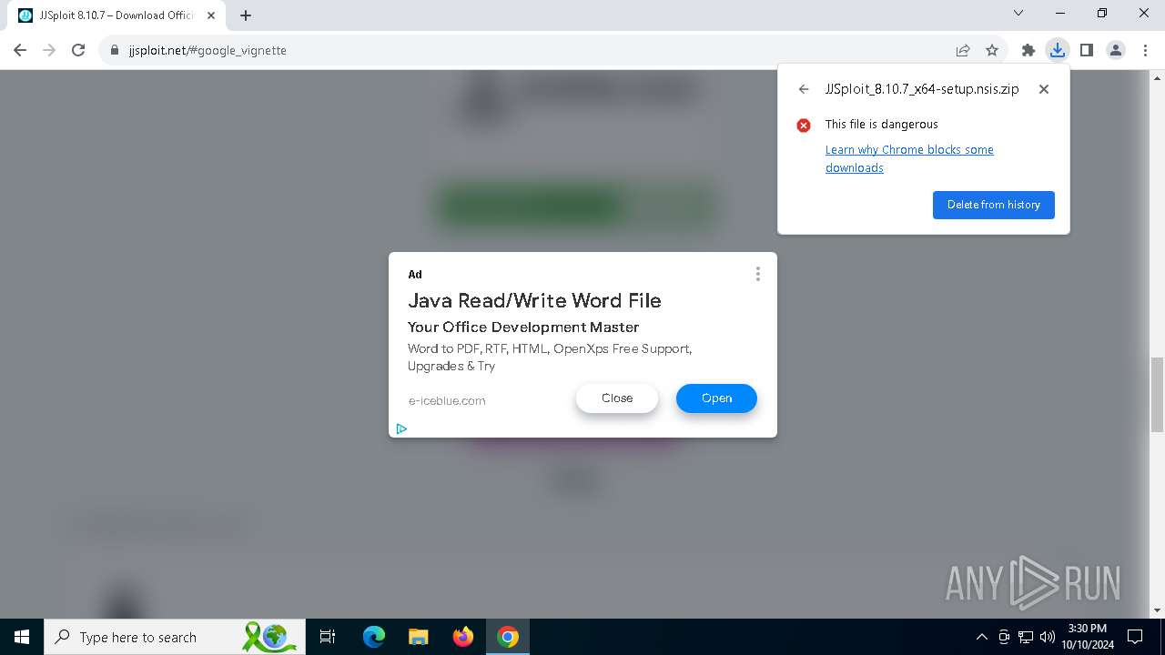Click the e-iceblue.com advertiser text
This screenshot has height=655, width=1165.
click(447, 400)
